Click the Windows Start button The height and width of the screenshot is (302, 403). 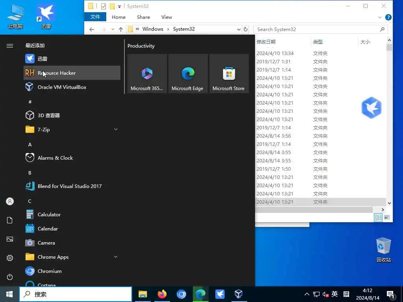pos(9,294)
